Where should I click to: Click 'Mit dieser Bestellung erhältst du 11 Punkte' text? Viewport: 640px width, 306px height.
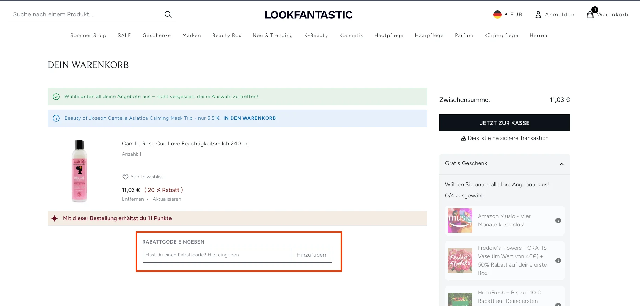click(x=117, y=218)
